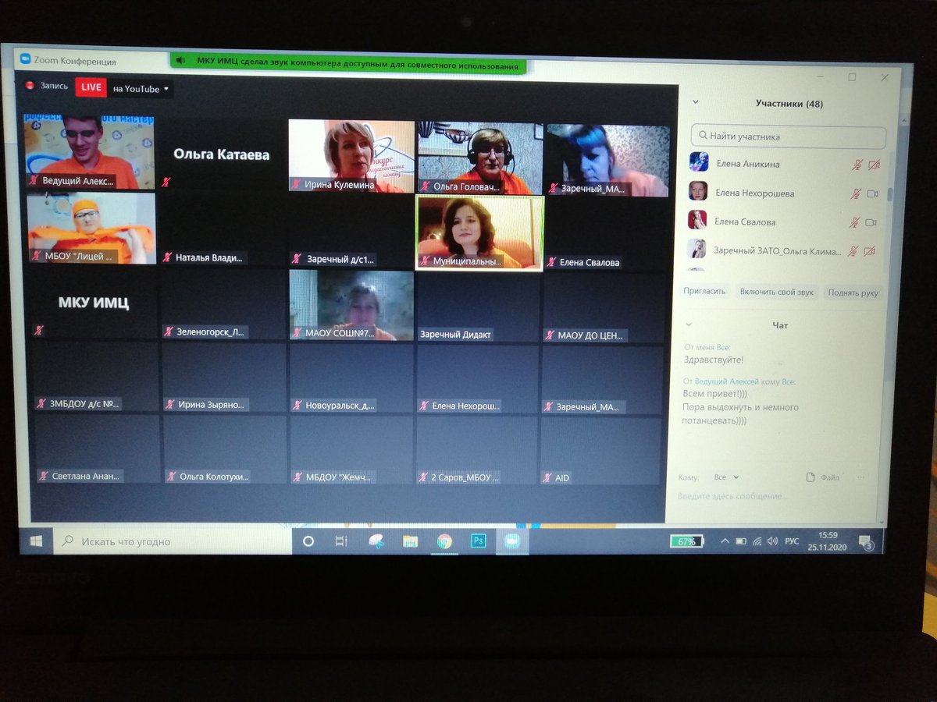The height and width of the screenshot is (702, 937).
Task: Click the Elena Anikina camera-off icon
Action: [x=873, y=165]
